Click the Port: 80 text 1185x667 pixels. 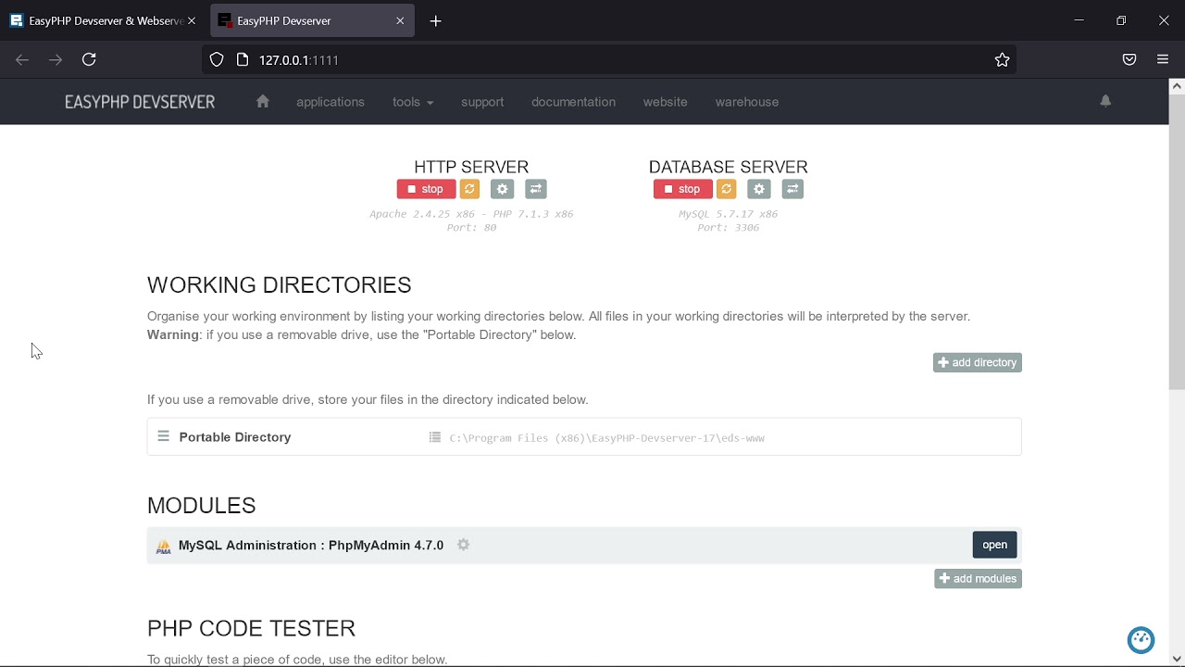472,229
